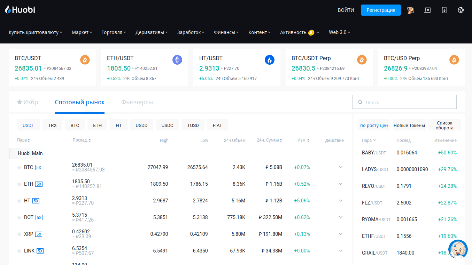Toggle favorite star for XRP row
Image resolution: width=472 pixels, height=265 pixels.
19,234
